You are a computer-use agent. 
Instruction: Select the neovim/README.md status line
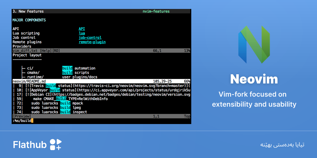tap(101, 81)
